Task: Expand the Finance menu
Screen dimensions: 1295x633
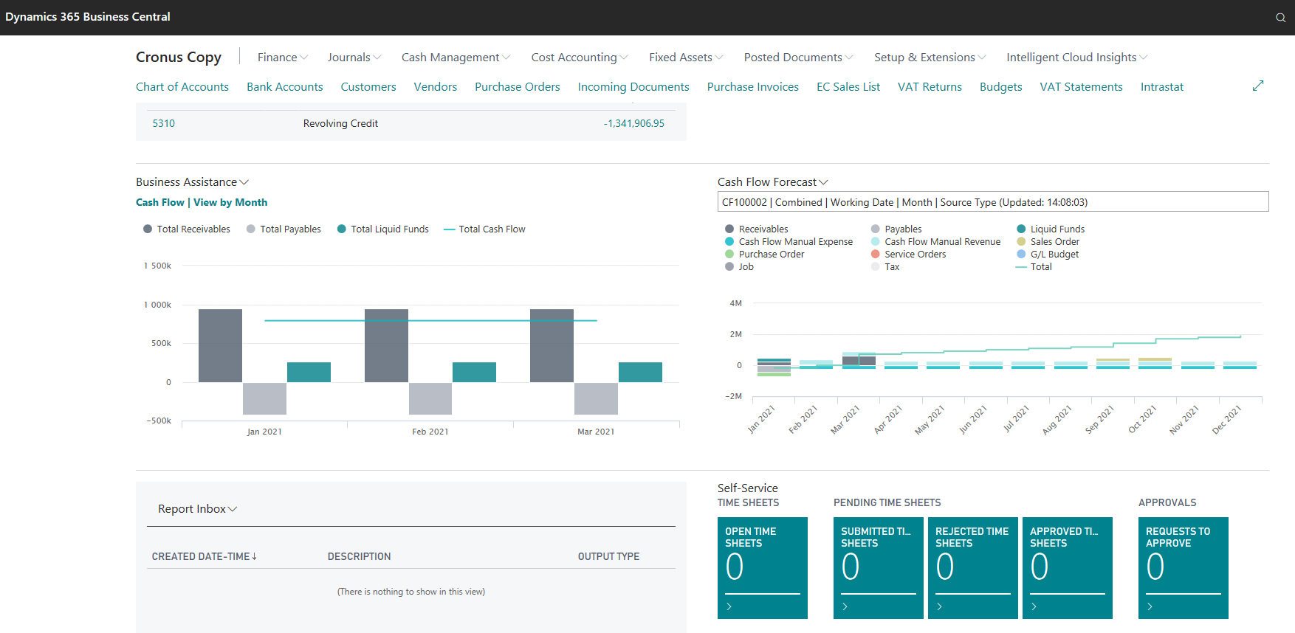Action: [283, 58]
